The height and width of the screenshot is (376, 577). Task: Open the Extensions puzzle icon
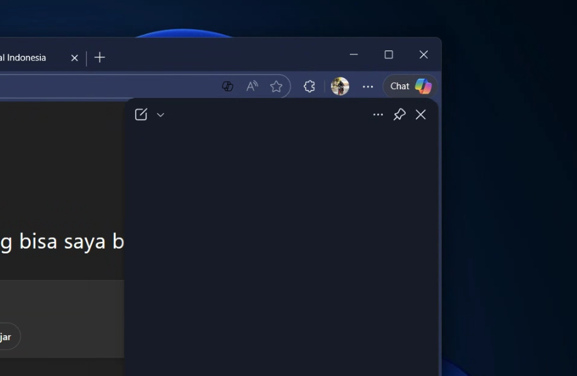click(x=309, y=87)
